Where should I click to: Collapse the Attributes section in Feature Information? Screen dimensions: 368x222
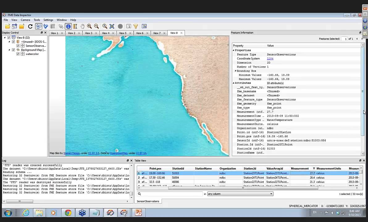(233, 83)
